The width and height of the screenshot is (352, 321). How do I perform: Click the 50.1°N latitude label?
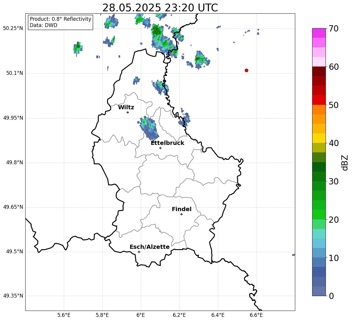point(15,73)
